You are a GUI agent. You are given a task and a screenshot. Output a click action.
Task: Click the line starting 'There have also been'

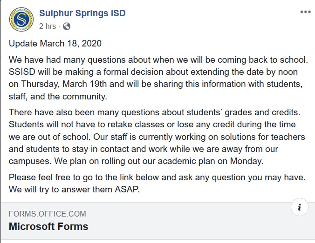pyautogui.click(x=155, y=112)
